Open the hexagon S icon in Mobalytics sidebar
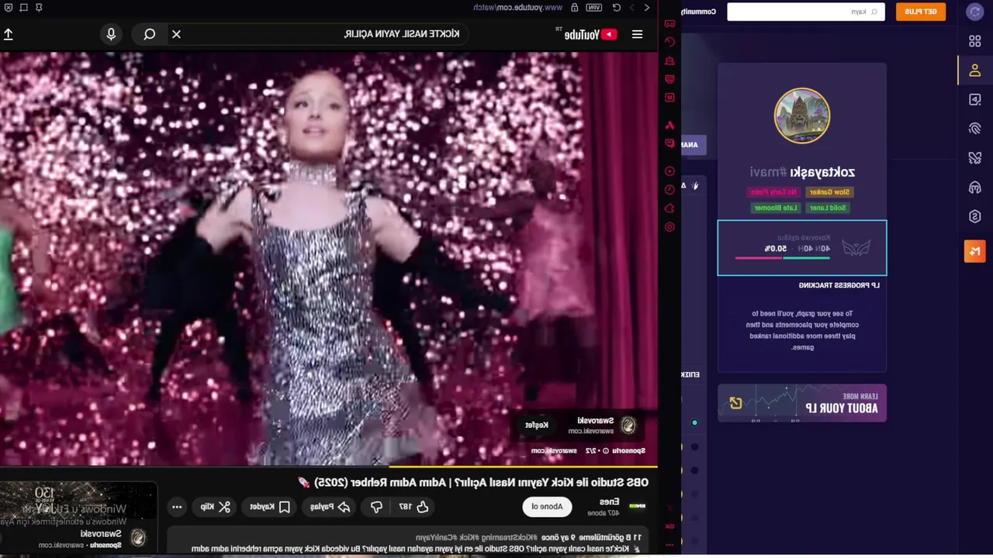The height and width of the screenshot is (558, 993). pyautogui.click(x=975, y=217)
